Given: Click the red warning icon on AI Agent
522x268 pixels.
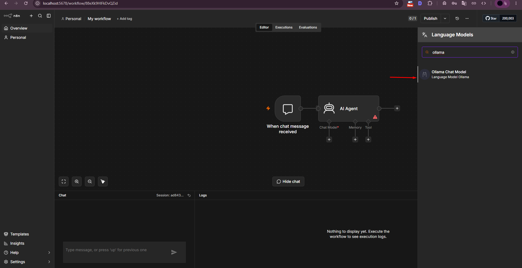Looking at the screenshot, I should (x=375, y=117).
